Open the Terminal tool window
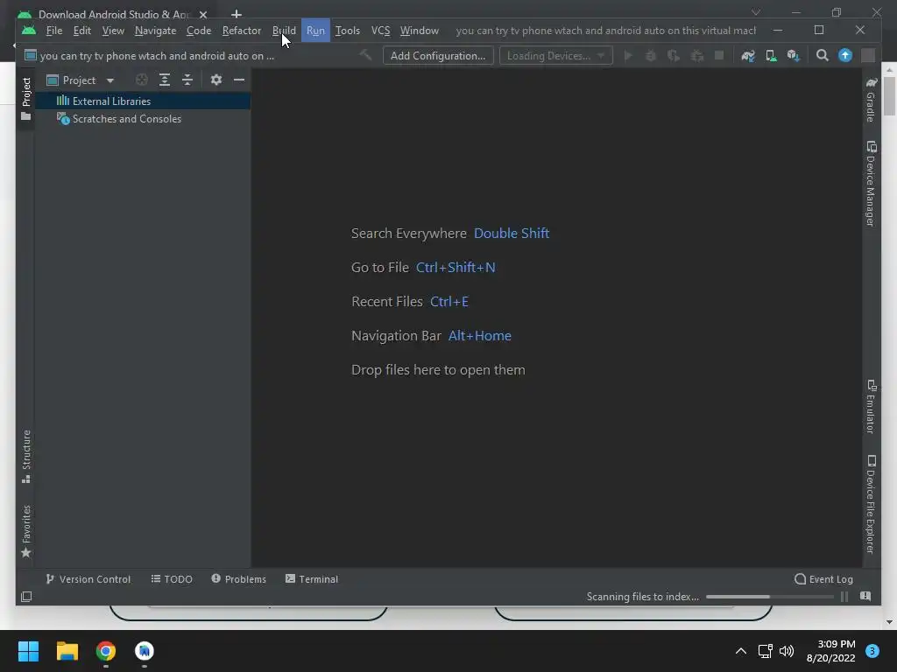Image resolution: width=897 pixels, height=672 pixels. tap(312, 579)
